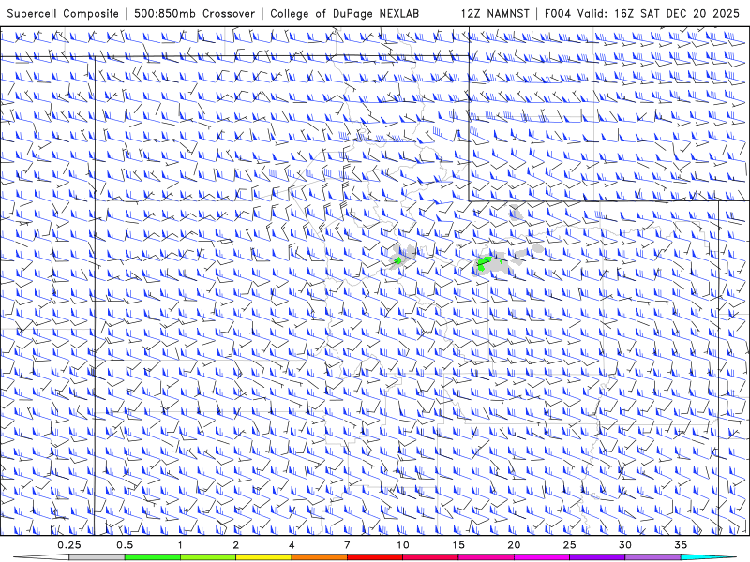Click the hot pink 15–20 legend segment
The height and width of the screenshot is (562, 750).
click(486, 557)
